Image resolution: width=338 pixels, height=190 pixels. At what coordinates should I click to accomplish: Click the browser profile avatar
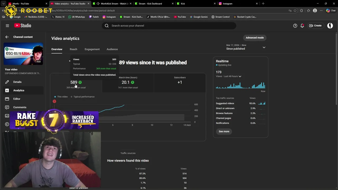pyautogui.click(x=315, y=11)
